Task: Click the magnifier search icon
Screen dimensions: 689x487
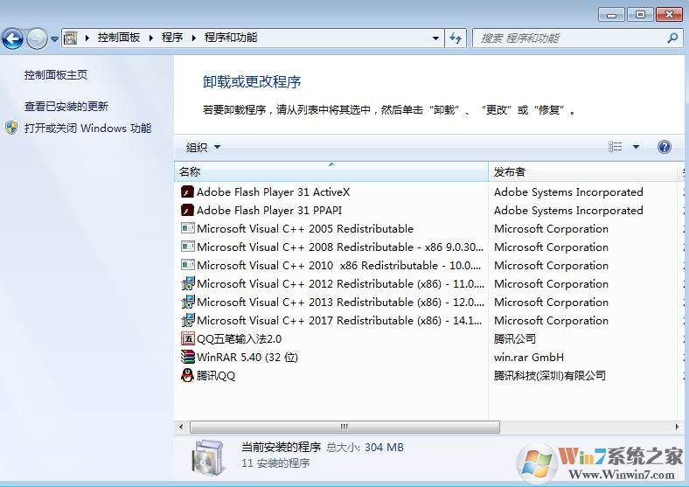Action: pyautogui.click(x=672, y=38)
